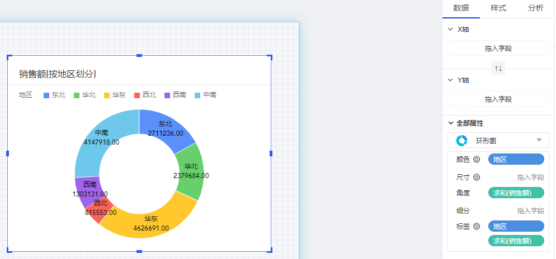Toggle 华东 legend item in chart
The height and width of the screenshot is (259, 556).
click(115, 95)
